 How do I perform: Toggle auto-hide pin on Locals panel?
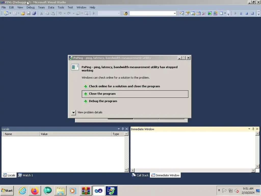click(123, 129)
